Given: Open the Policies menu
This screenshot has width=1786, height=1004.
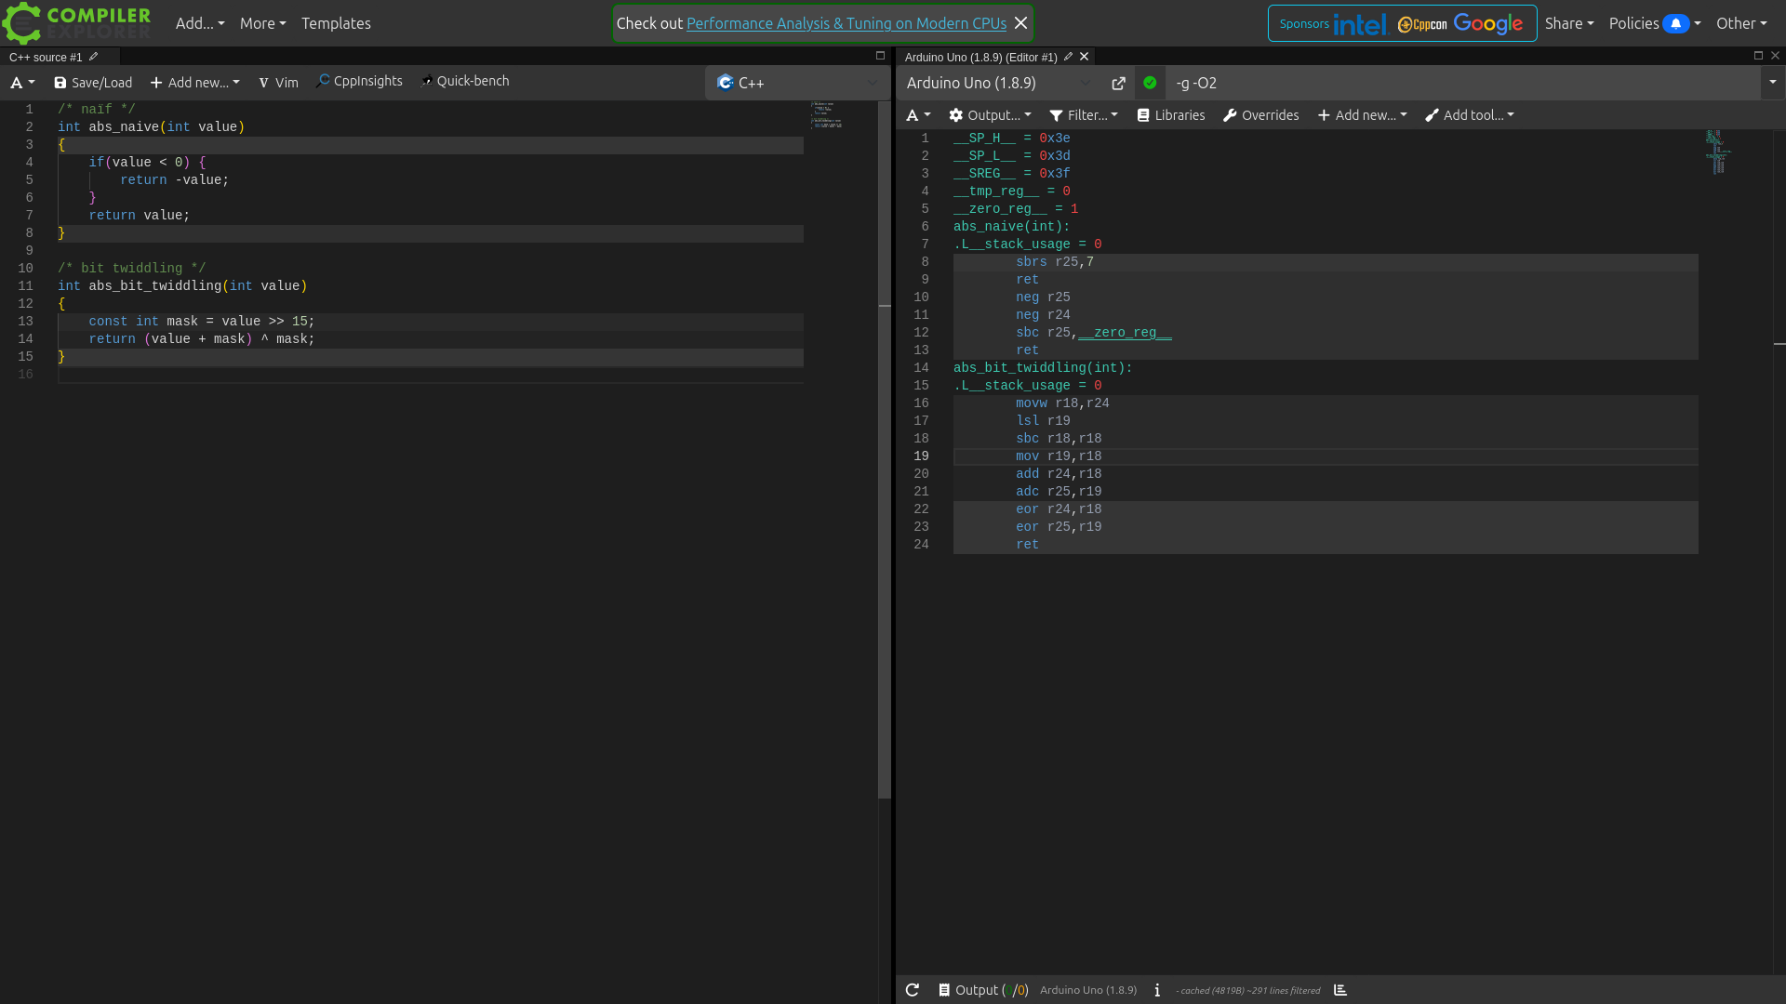Looking at the screenshot, I should (x=1655, y=23).
